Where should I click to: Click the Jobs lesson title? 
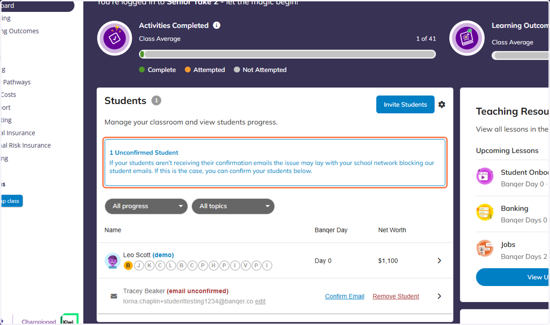(x=508, y=245)
